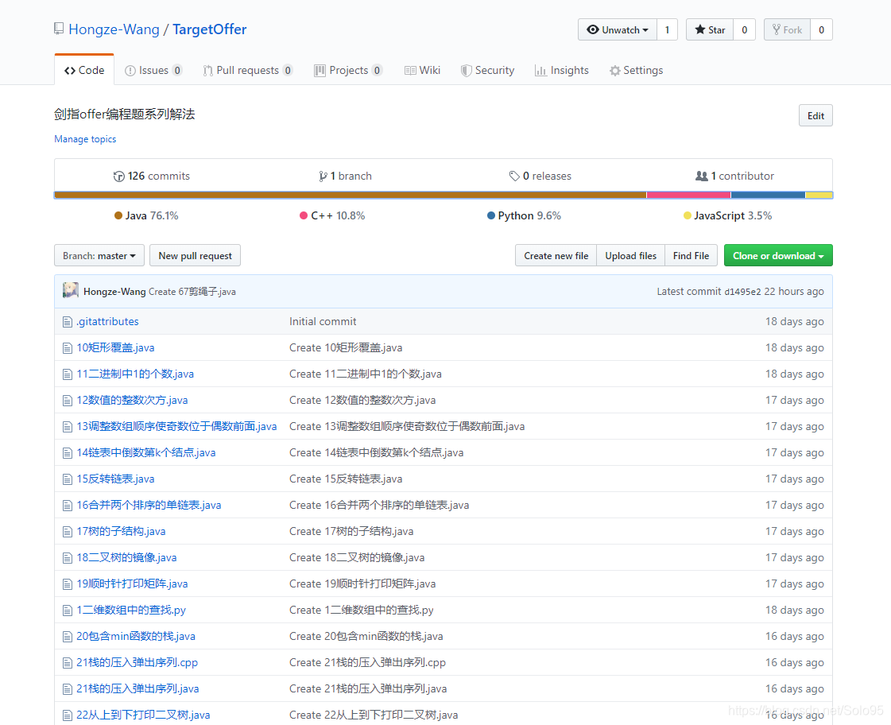The width and height of the screenshot is (891, 725).
Task: Click the file icon for 15反转链表.java
Action: 68,479
